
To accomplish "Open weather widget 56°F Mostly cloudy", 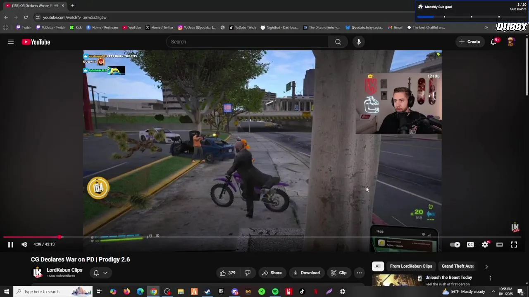I will (x=464, y=292).
